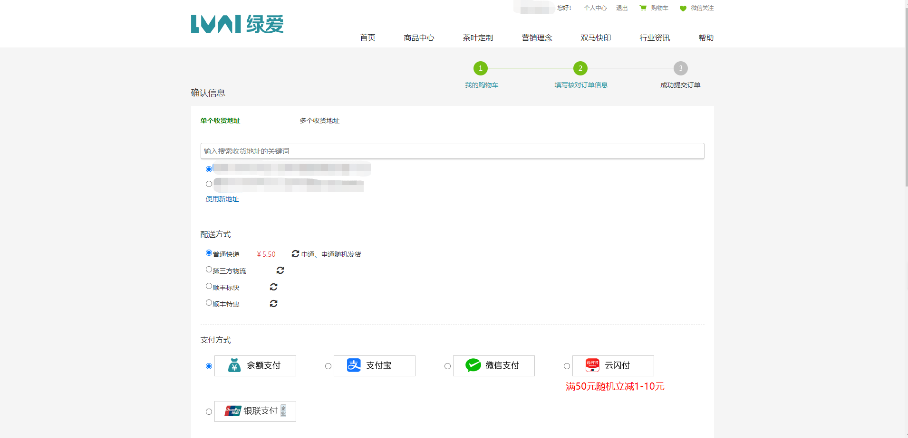Viewport: 908px width, 438px height.
Task: Click the WeChat follow heart icon
Action: [x=683, y=9]
